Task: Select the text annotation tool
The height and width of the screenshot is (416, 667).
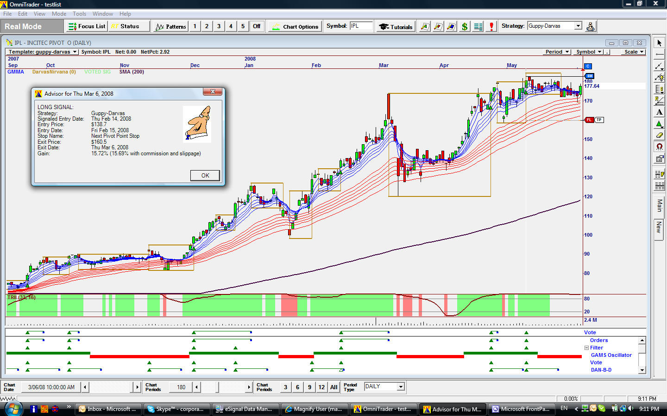Action: pos(659,112)
